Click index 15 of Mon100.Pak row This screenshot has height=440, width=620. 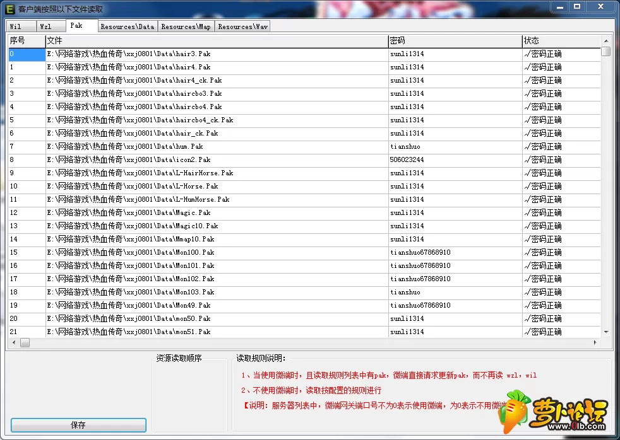pos(13,253)
